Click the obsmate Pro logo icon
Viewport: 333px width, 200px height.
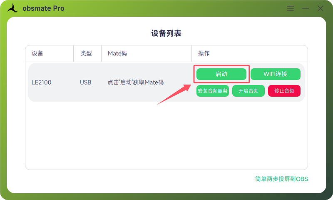[12, 8]
